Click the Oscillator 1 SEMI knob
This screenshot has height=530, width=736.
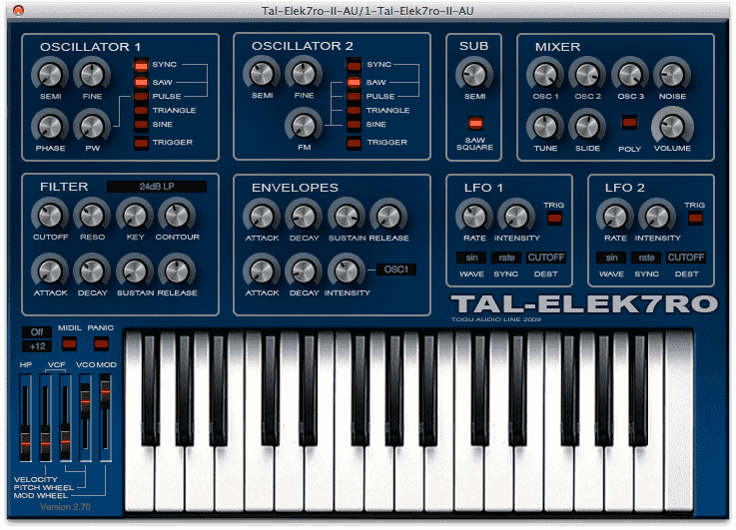tap(50, 75)
